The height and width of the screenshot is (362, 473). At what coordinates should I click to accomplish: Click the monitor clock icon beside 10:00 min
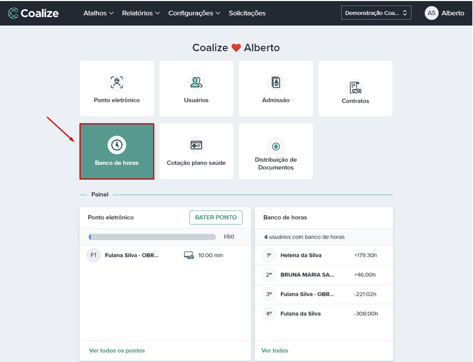coord(189,255)
